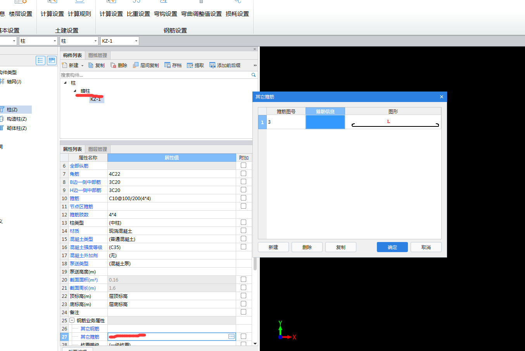Click the 新建 icon in the component list toolbar
This screenshot has width=525, height=351.
[x=65, y=65]
